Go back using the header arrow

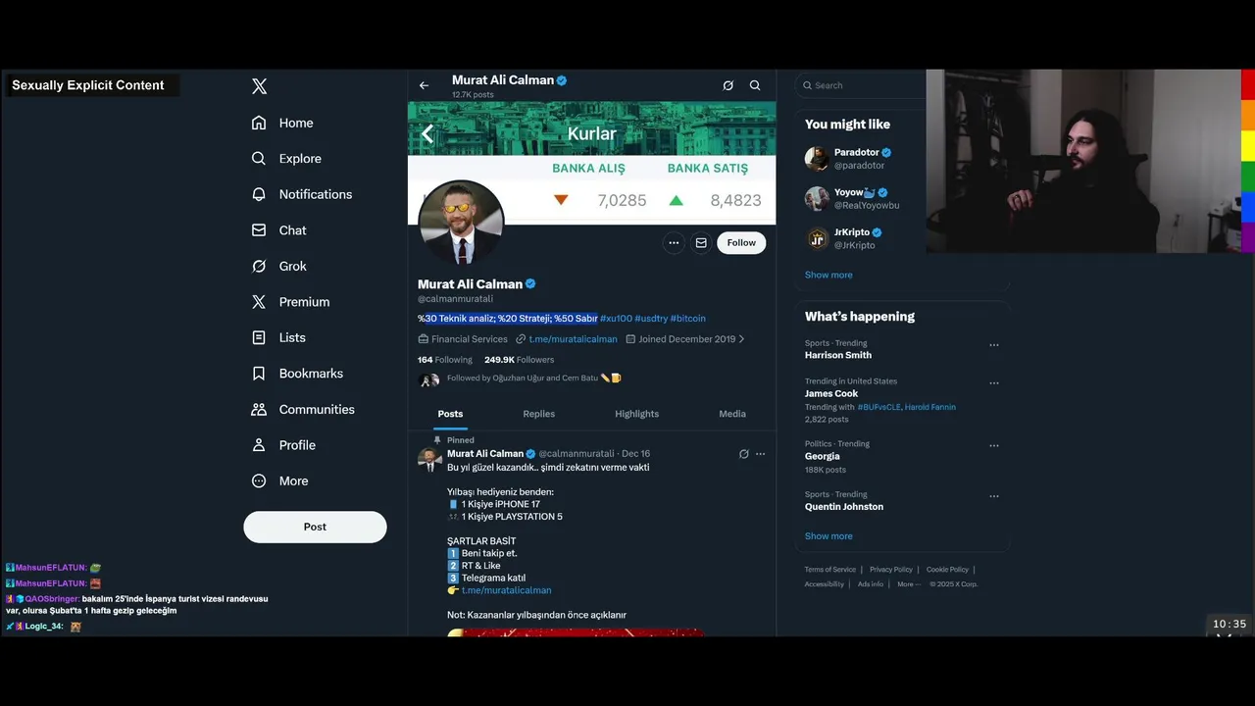[x=424, y=85]
